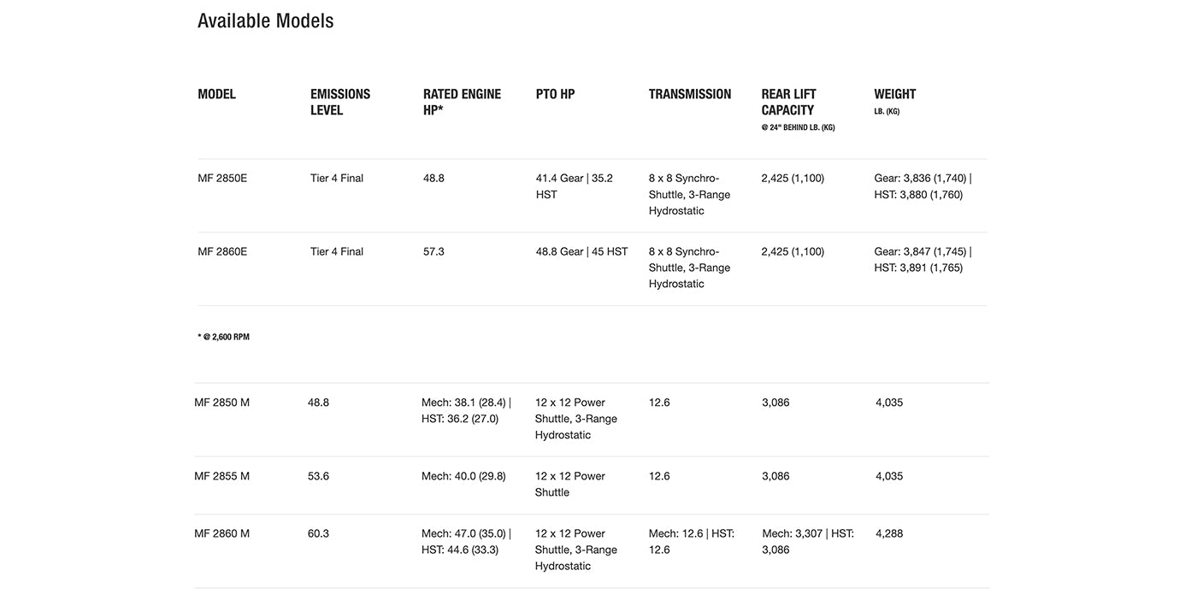Select the EMISSIONS LEVEL column header
Viewport: 1197px width, 600px height.
tap(340, 102)
